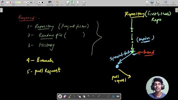Select the Draw lines tool
Screen dimensions: 178x100
(x=103, y=96)
